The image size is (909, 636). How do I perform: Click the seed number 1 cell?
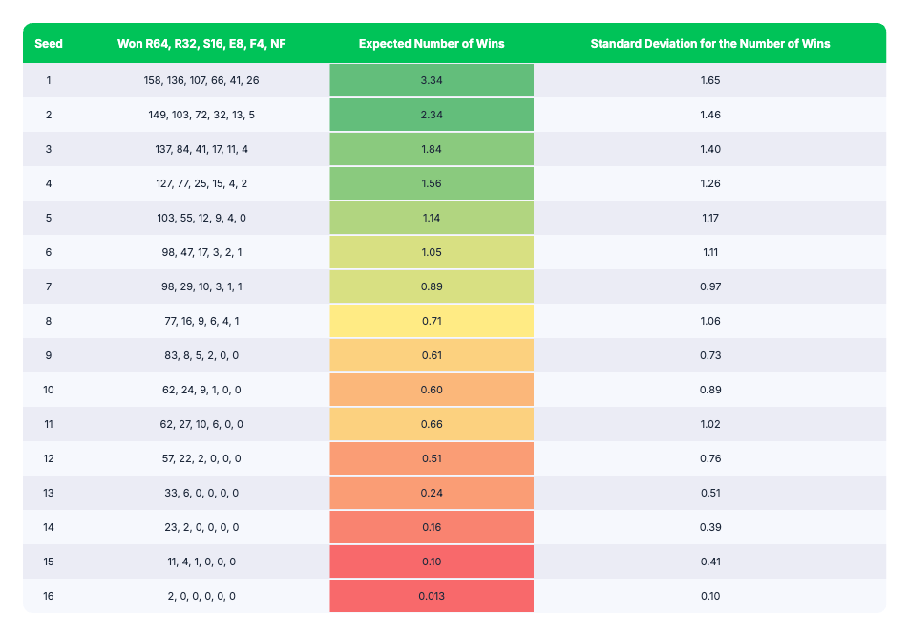[x=49, y=80]
